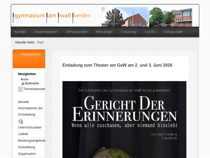Screen dimensions: 210x158
Task: Open the Kontakt menu item
Action: pos(20,32)
